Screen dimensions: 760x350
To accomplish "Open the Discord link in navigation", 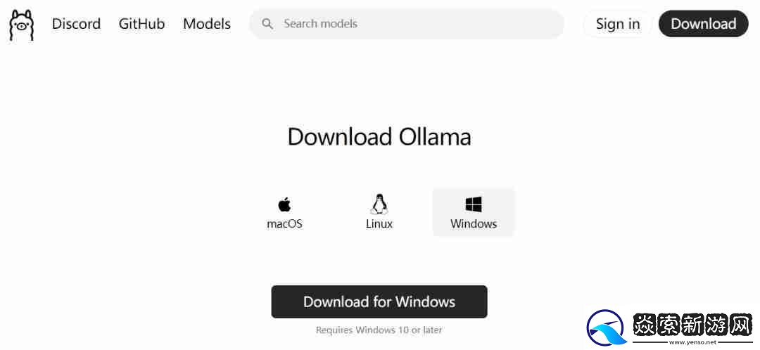I will click(76, 24).
